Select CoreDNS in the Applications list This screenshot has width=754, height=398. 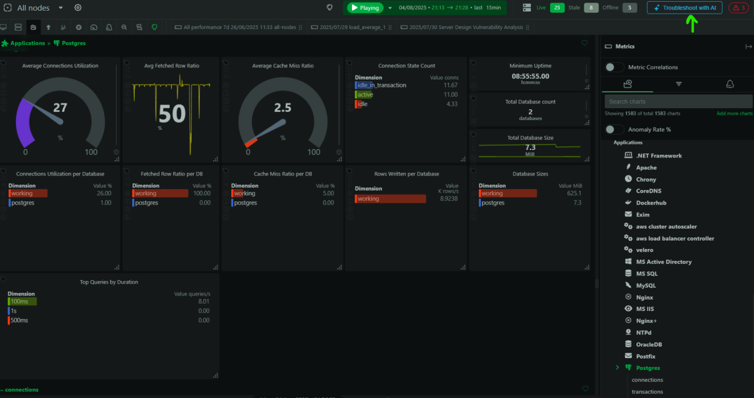(648, 191)
